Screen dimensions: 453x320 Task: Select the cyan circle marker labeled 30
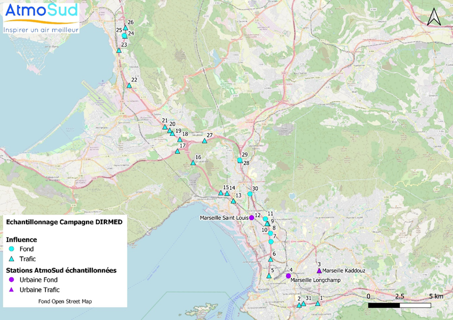click(250, 194)
